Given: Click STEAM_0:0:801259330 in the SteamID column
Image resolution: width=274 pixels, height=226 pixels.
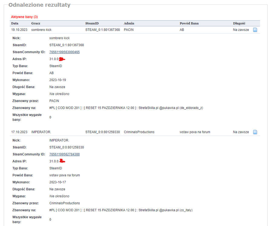Looking at the screenshot, I should click(x=103, y=132).
